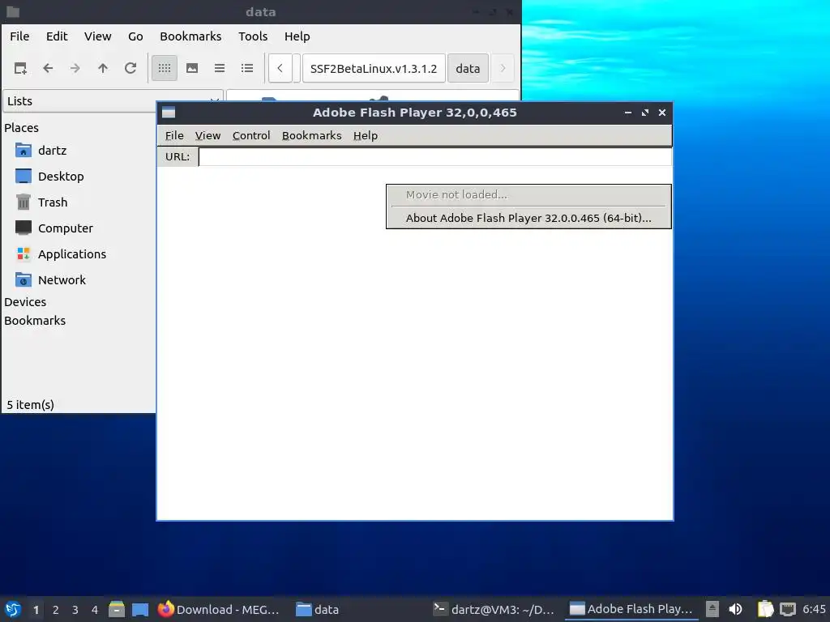Switch to workspace 3
830x622 pixels.
[75, 610]
